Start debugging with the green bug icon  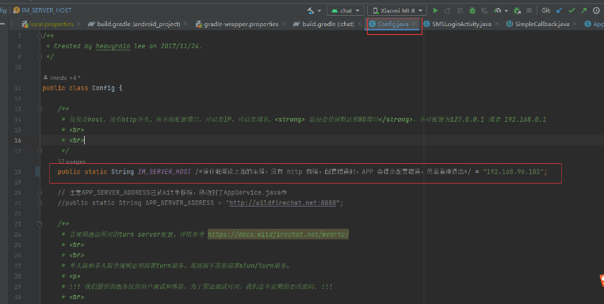[472, 10]
